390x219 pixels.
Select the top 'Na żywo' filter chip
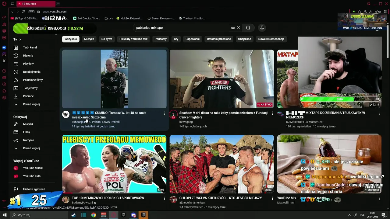pos(107,39)
